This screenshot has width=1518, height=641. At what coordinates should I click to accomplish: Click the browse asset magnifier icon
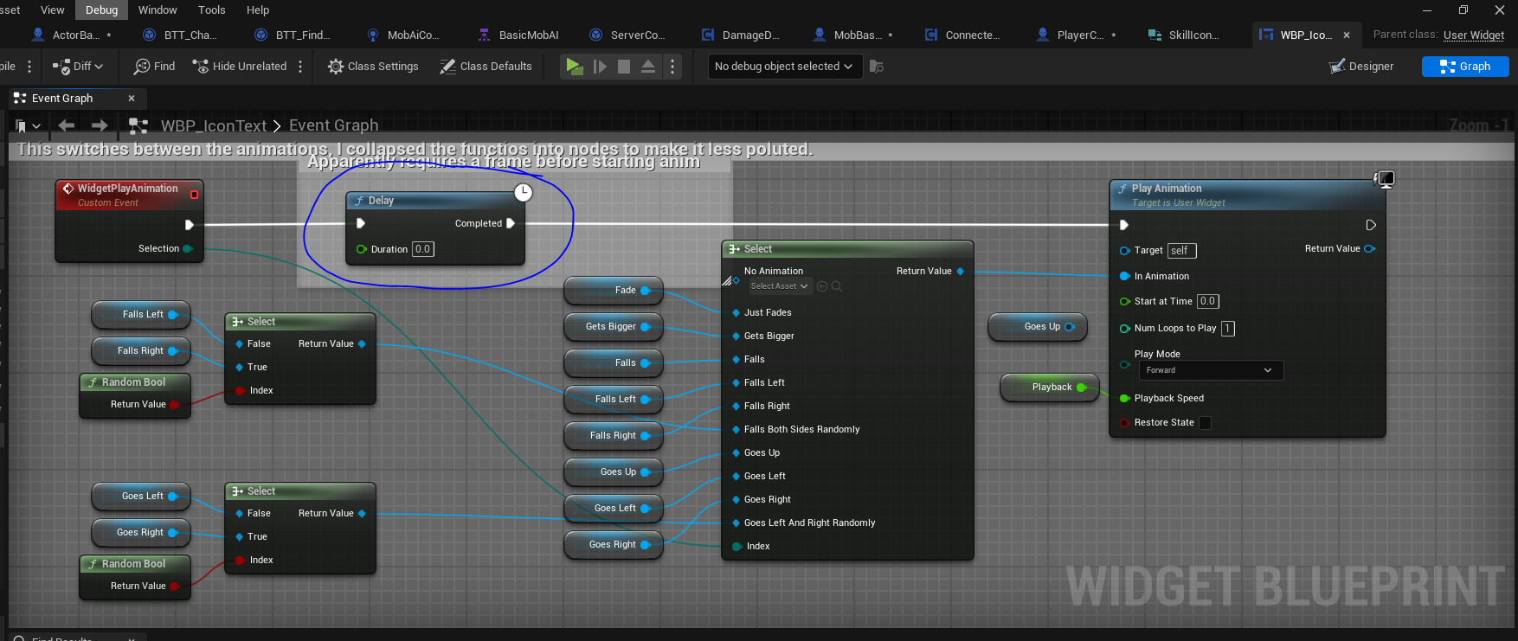point(837,286)
